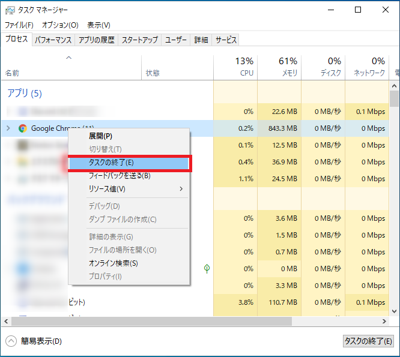Sort processes by the CPU column header

pyautogui.click(x=235, y=67)
